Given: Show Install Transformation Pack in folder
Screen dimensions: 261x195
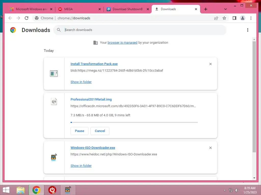Looking at the screenshot, I should tap(81, 82).
